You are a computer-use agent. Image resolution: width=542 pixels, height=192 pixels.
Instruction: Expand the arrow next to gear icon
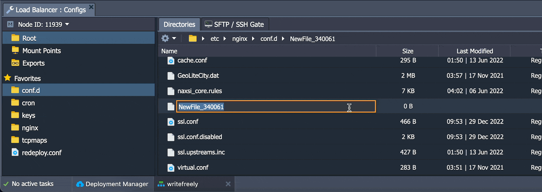click(174, 39)
